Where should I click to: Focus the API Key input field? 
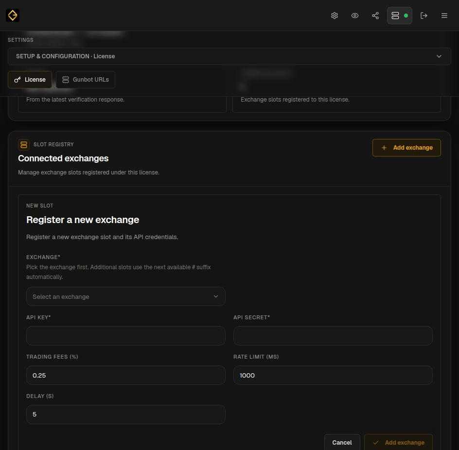(x=126, y=336)
